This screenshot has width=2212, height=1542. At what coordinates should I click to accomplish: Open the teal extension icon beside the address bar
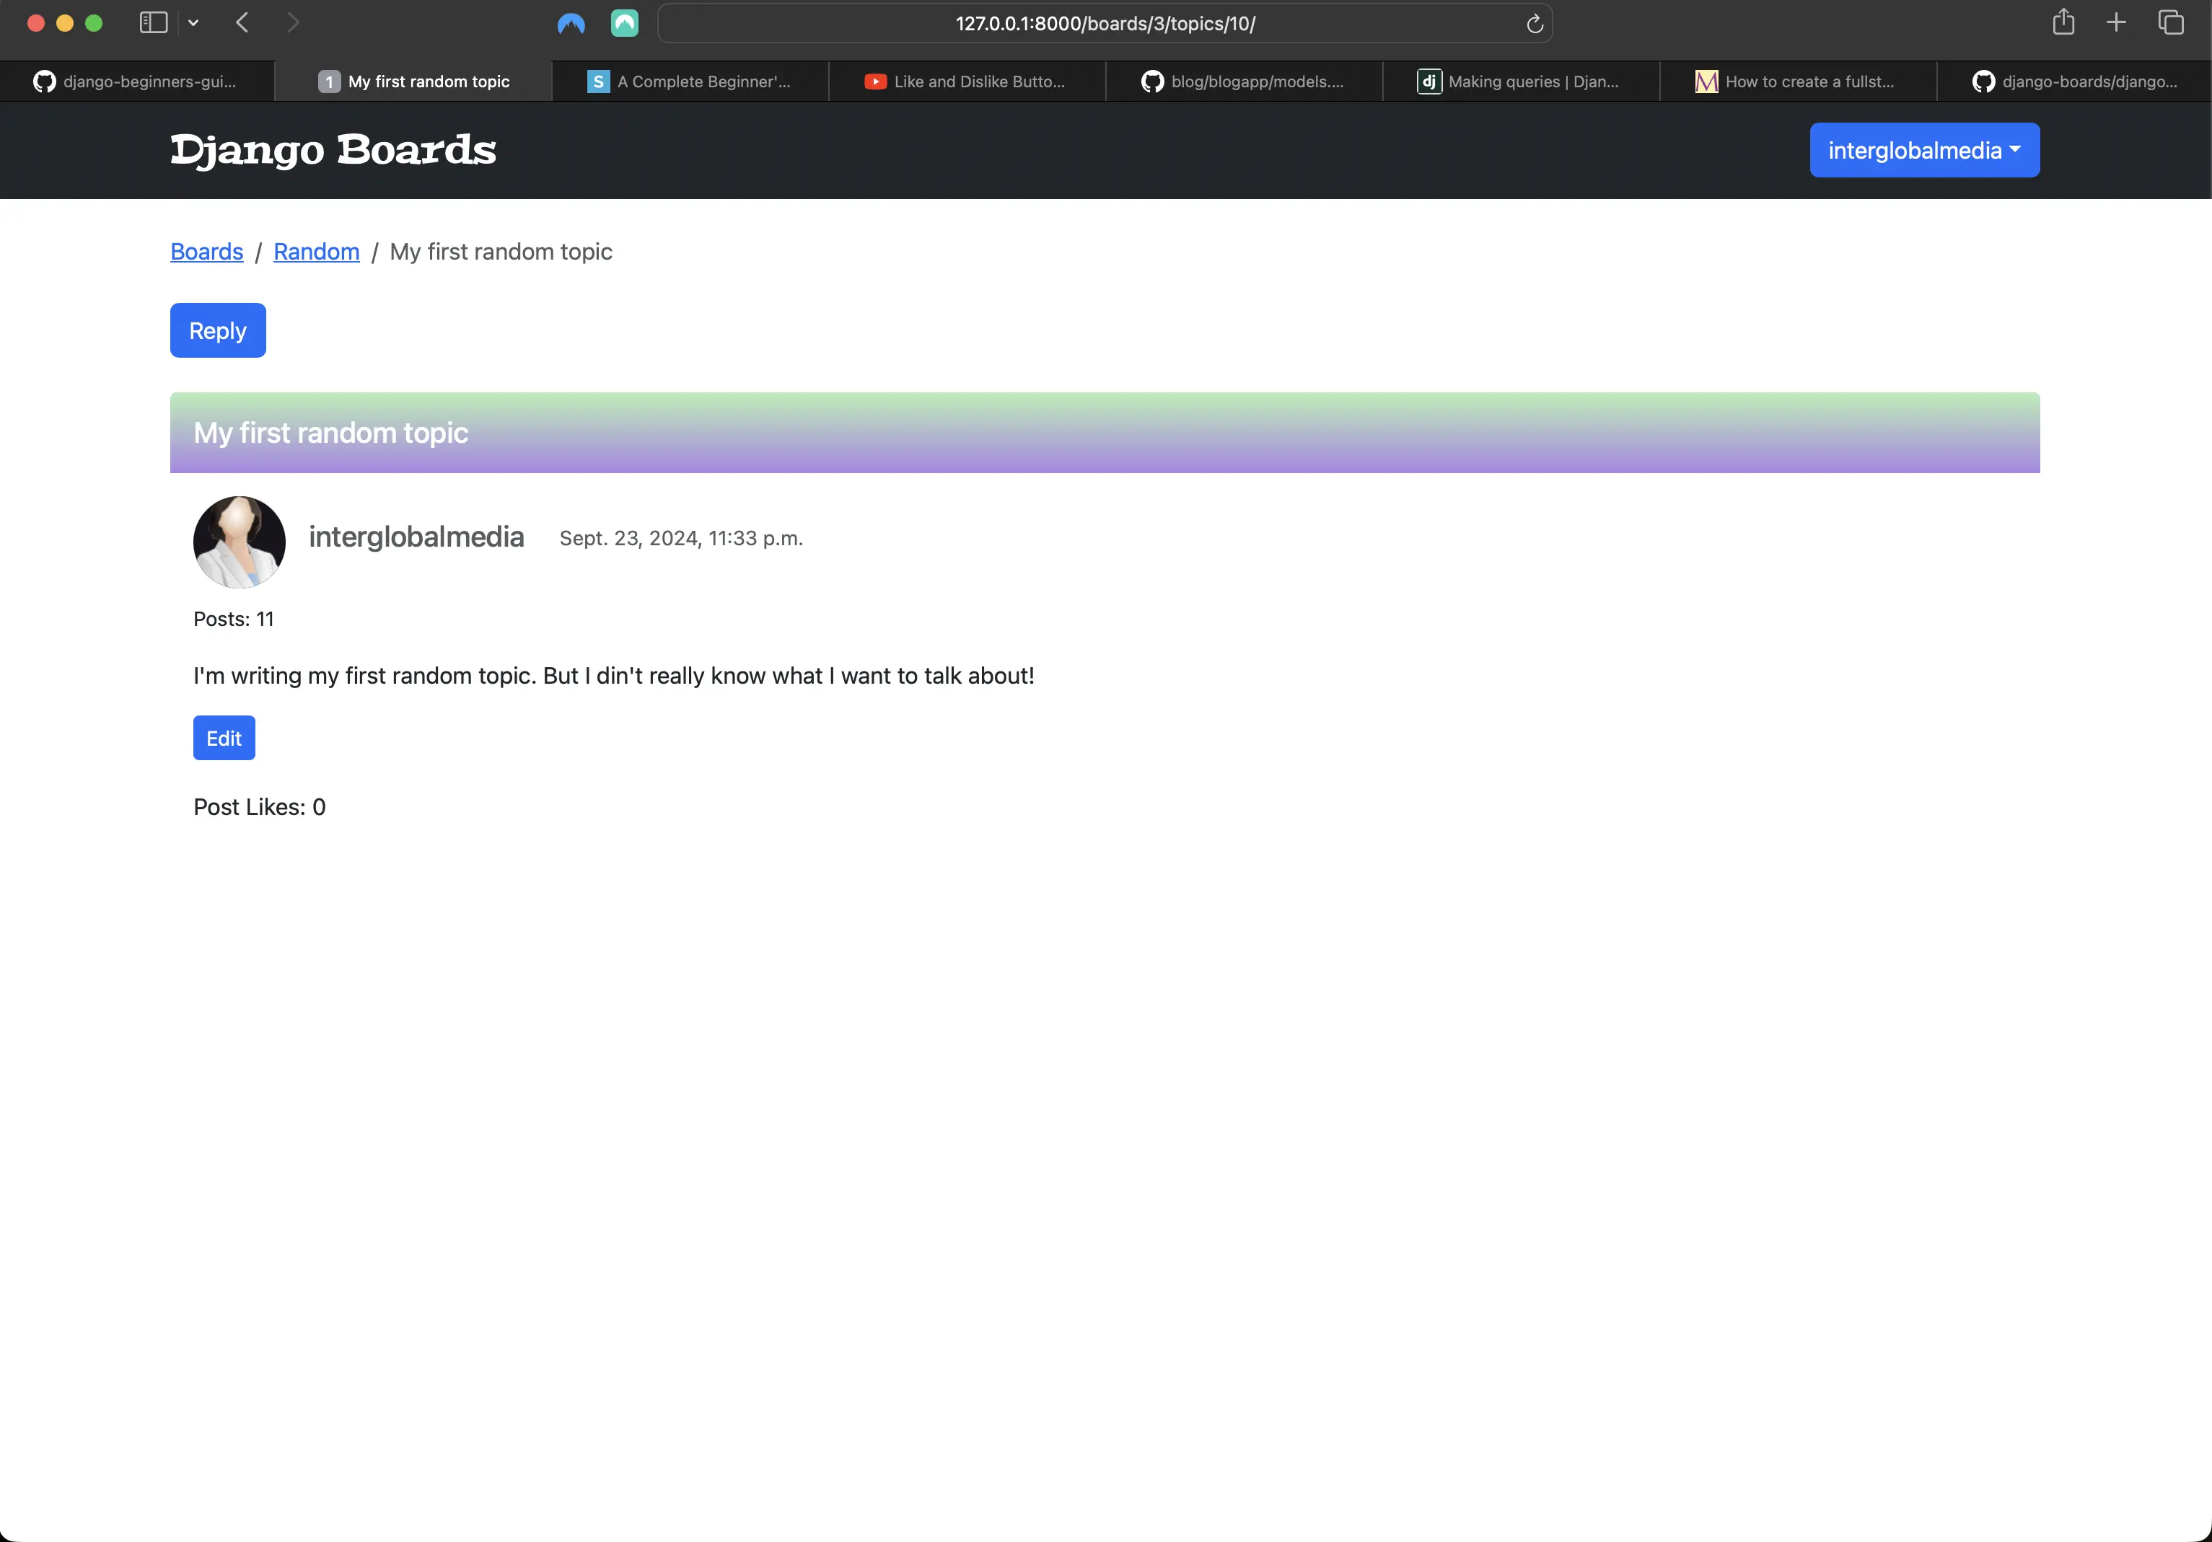[x=624, y=23]
